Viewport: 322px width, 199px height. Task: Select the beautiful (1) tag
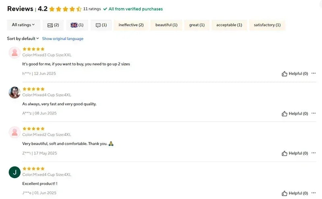click(166, 25)
